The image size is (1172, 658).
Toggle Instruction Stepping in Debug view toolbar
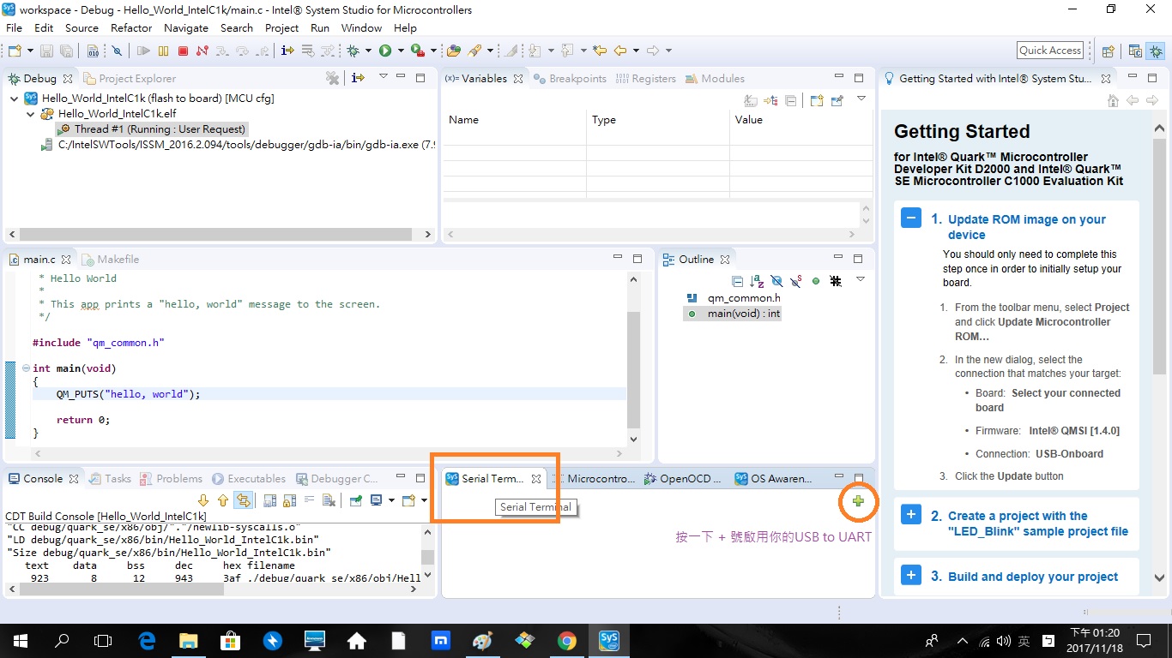tap(358, 78)
